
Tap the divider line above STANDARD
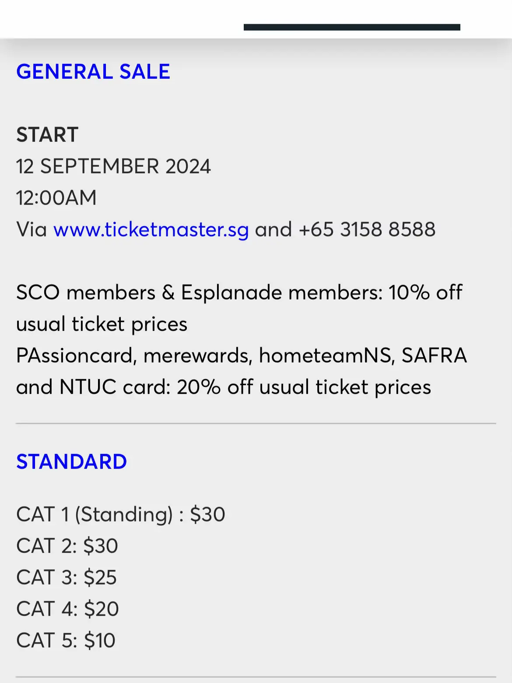pyautogui.click(x=256, y=423)
